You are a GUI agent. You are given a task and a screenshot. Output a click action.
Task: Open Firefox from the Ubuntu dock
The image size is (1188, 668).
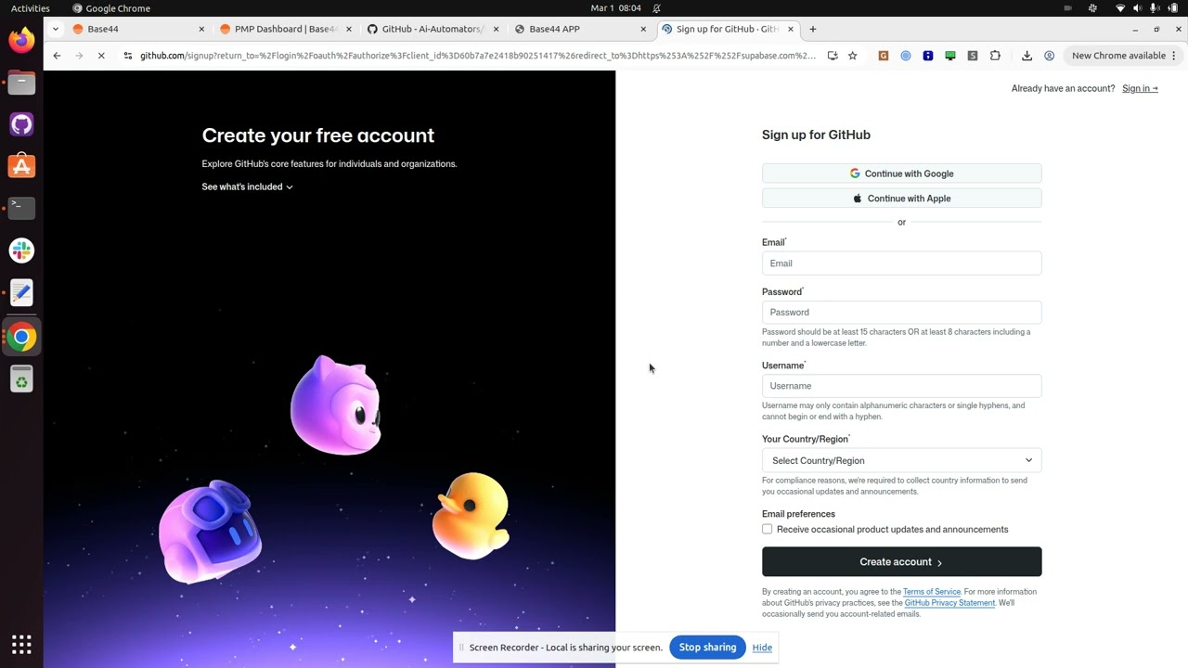[21, 40]
